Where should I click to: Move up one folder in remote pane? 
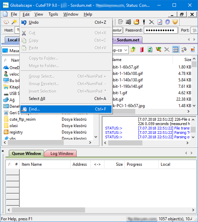tap(133, 49)
